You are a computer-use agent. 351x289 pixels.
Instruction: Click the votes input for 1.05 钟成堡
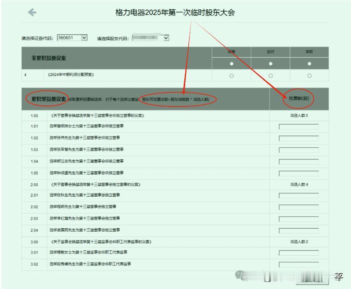coord(299,173)
